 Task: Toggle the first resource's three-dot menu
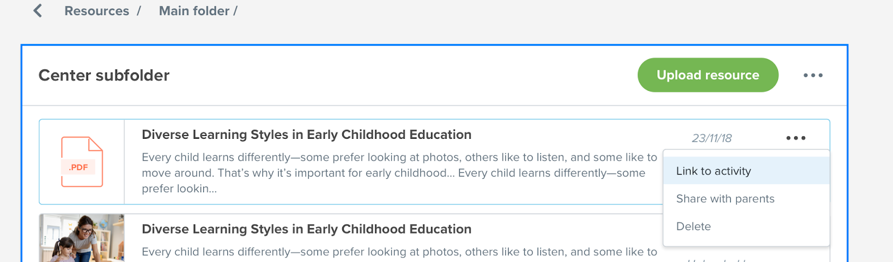click(796, 138)
